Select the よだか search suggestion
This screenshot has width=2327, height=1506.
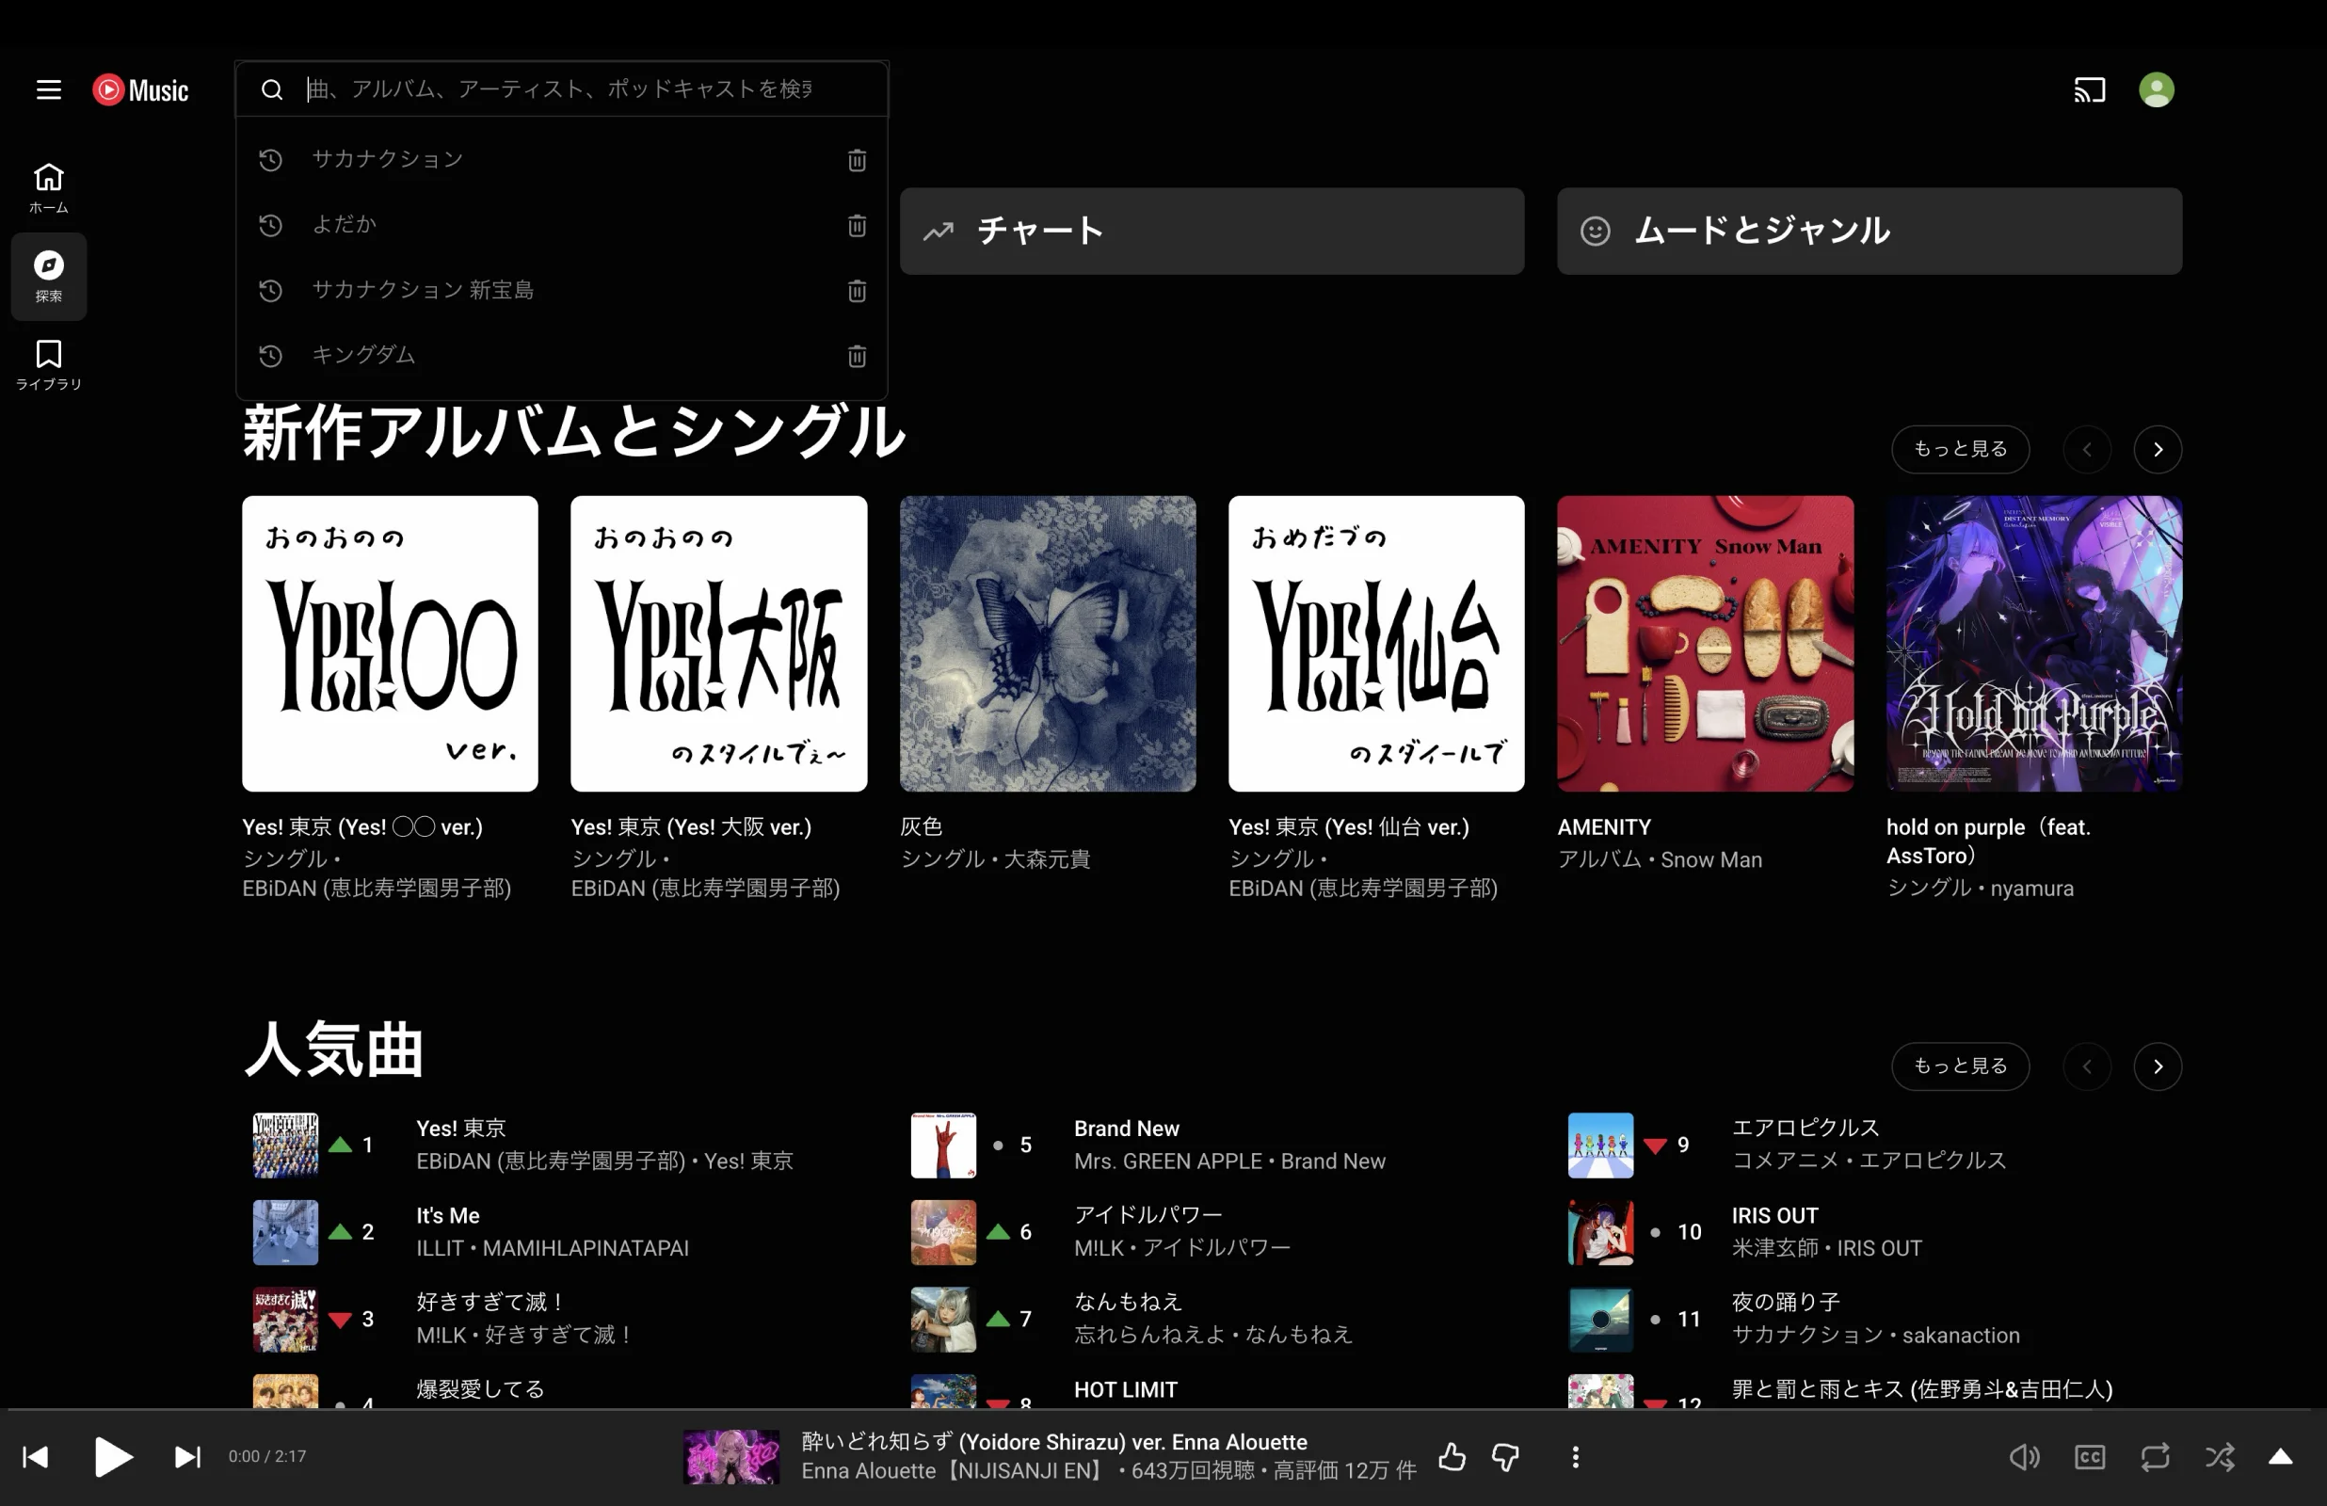coord(561,225)
